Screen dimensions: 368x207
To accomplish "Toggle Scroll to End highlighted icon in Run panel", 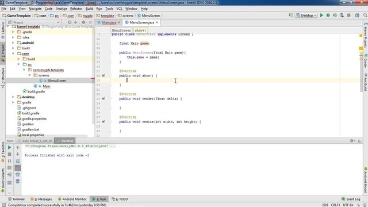I will (x=18, y=168).
